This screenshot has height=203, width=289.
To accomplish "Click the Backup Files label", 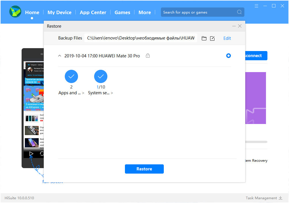I will (70, 38).
